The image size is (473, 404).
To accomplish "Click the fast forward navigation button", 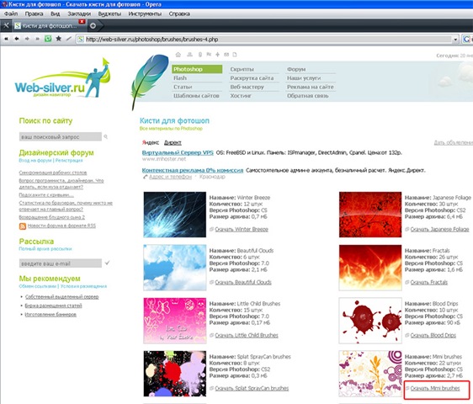I will click(x=37, y=39).
